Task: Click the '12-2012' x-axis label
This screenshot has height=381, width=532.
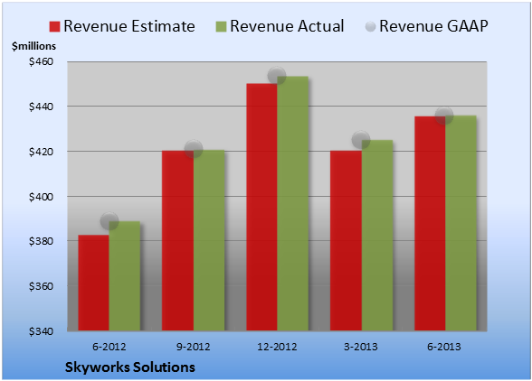Action: [x=277, y=347]
